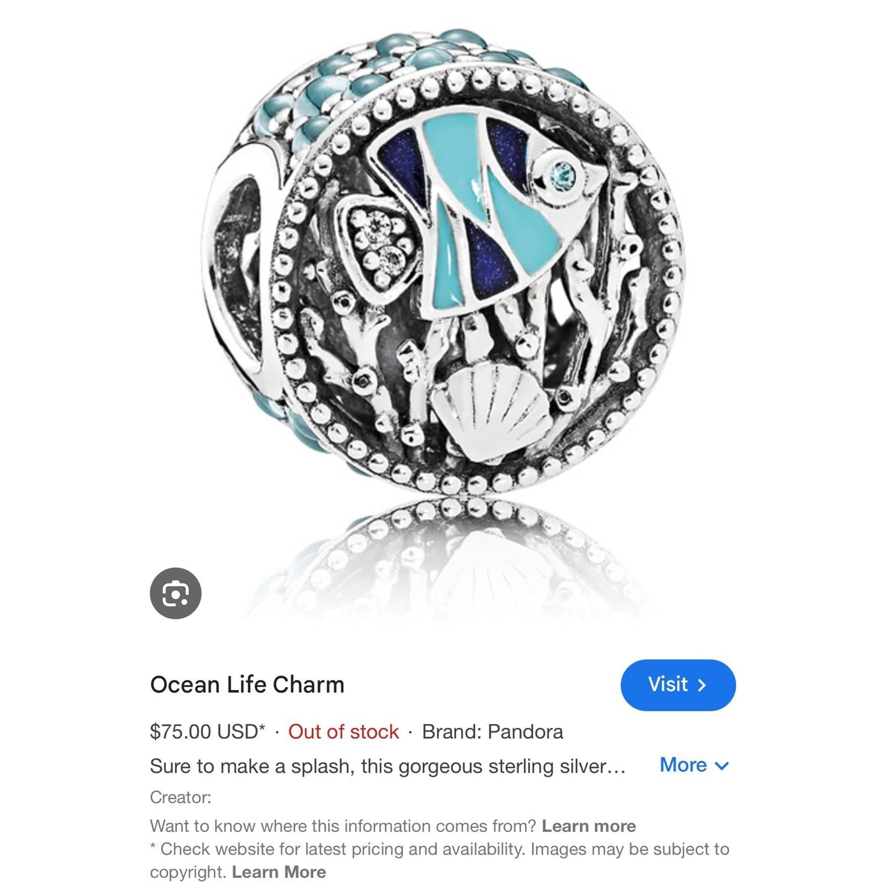This screenshot has width=886, height=886.
Task: Tap the chevron arrow inside Visit
Action: coord(702,686)
